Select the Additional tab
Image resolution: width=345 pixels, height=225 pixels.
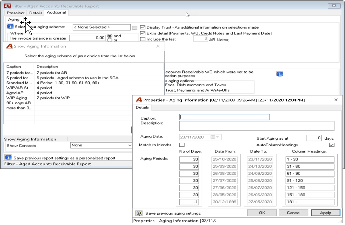pyautogui.click(x=56, y=12)
